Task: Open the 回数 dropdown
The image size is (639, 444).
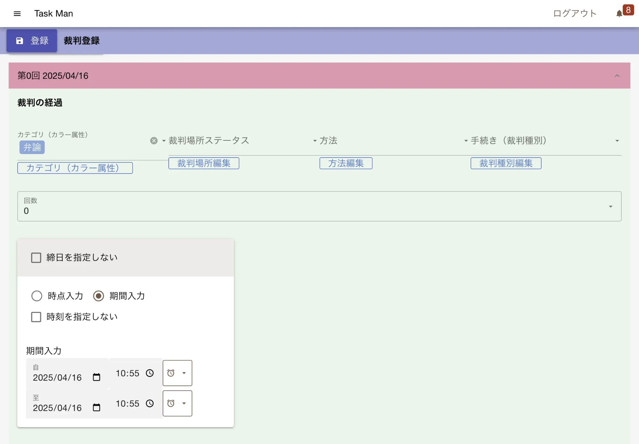Action: tap(610, 206)
